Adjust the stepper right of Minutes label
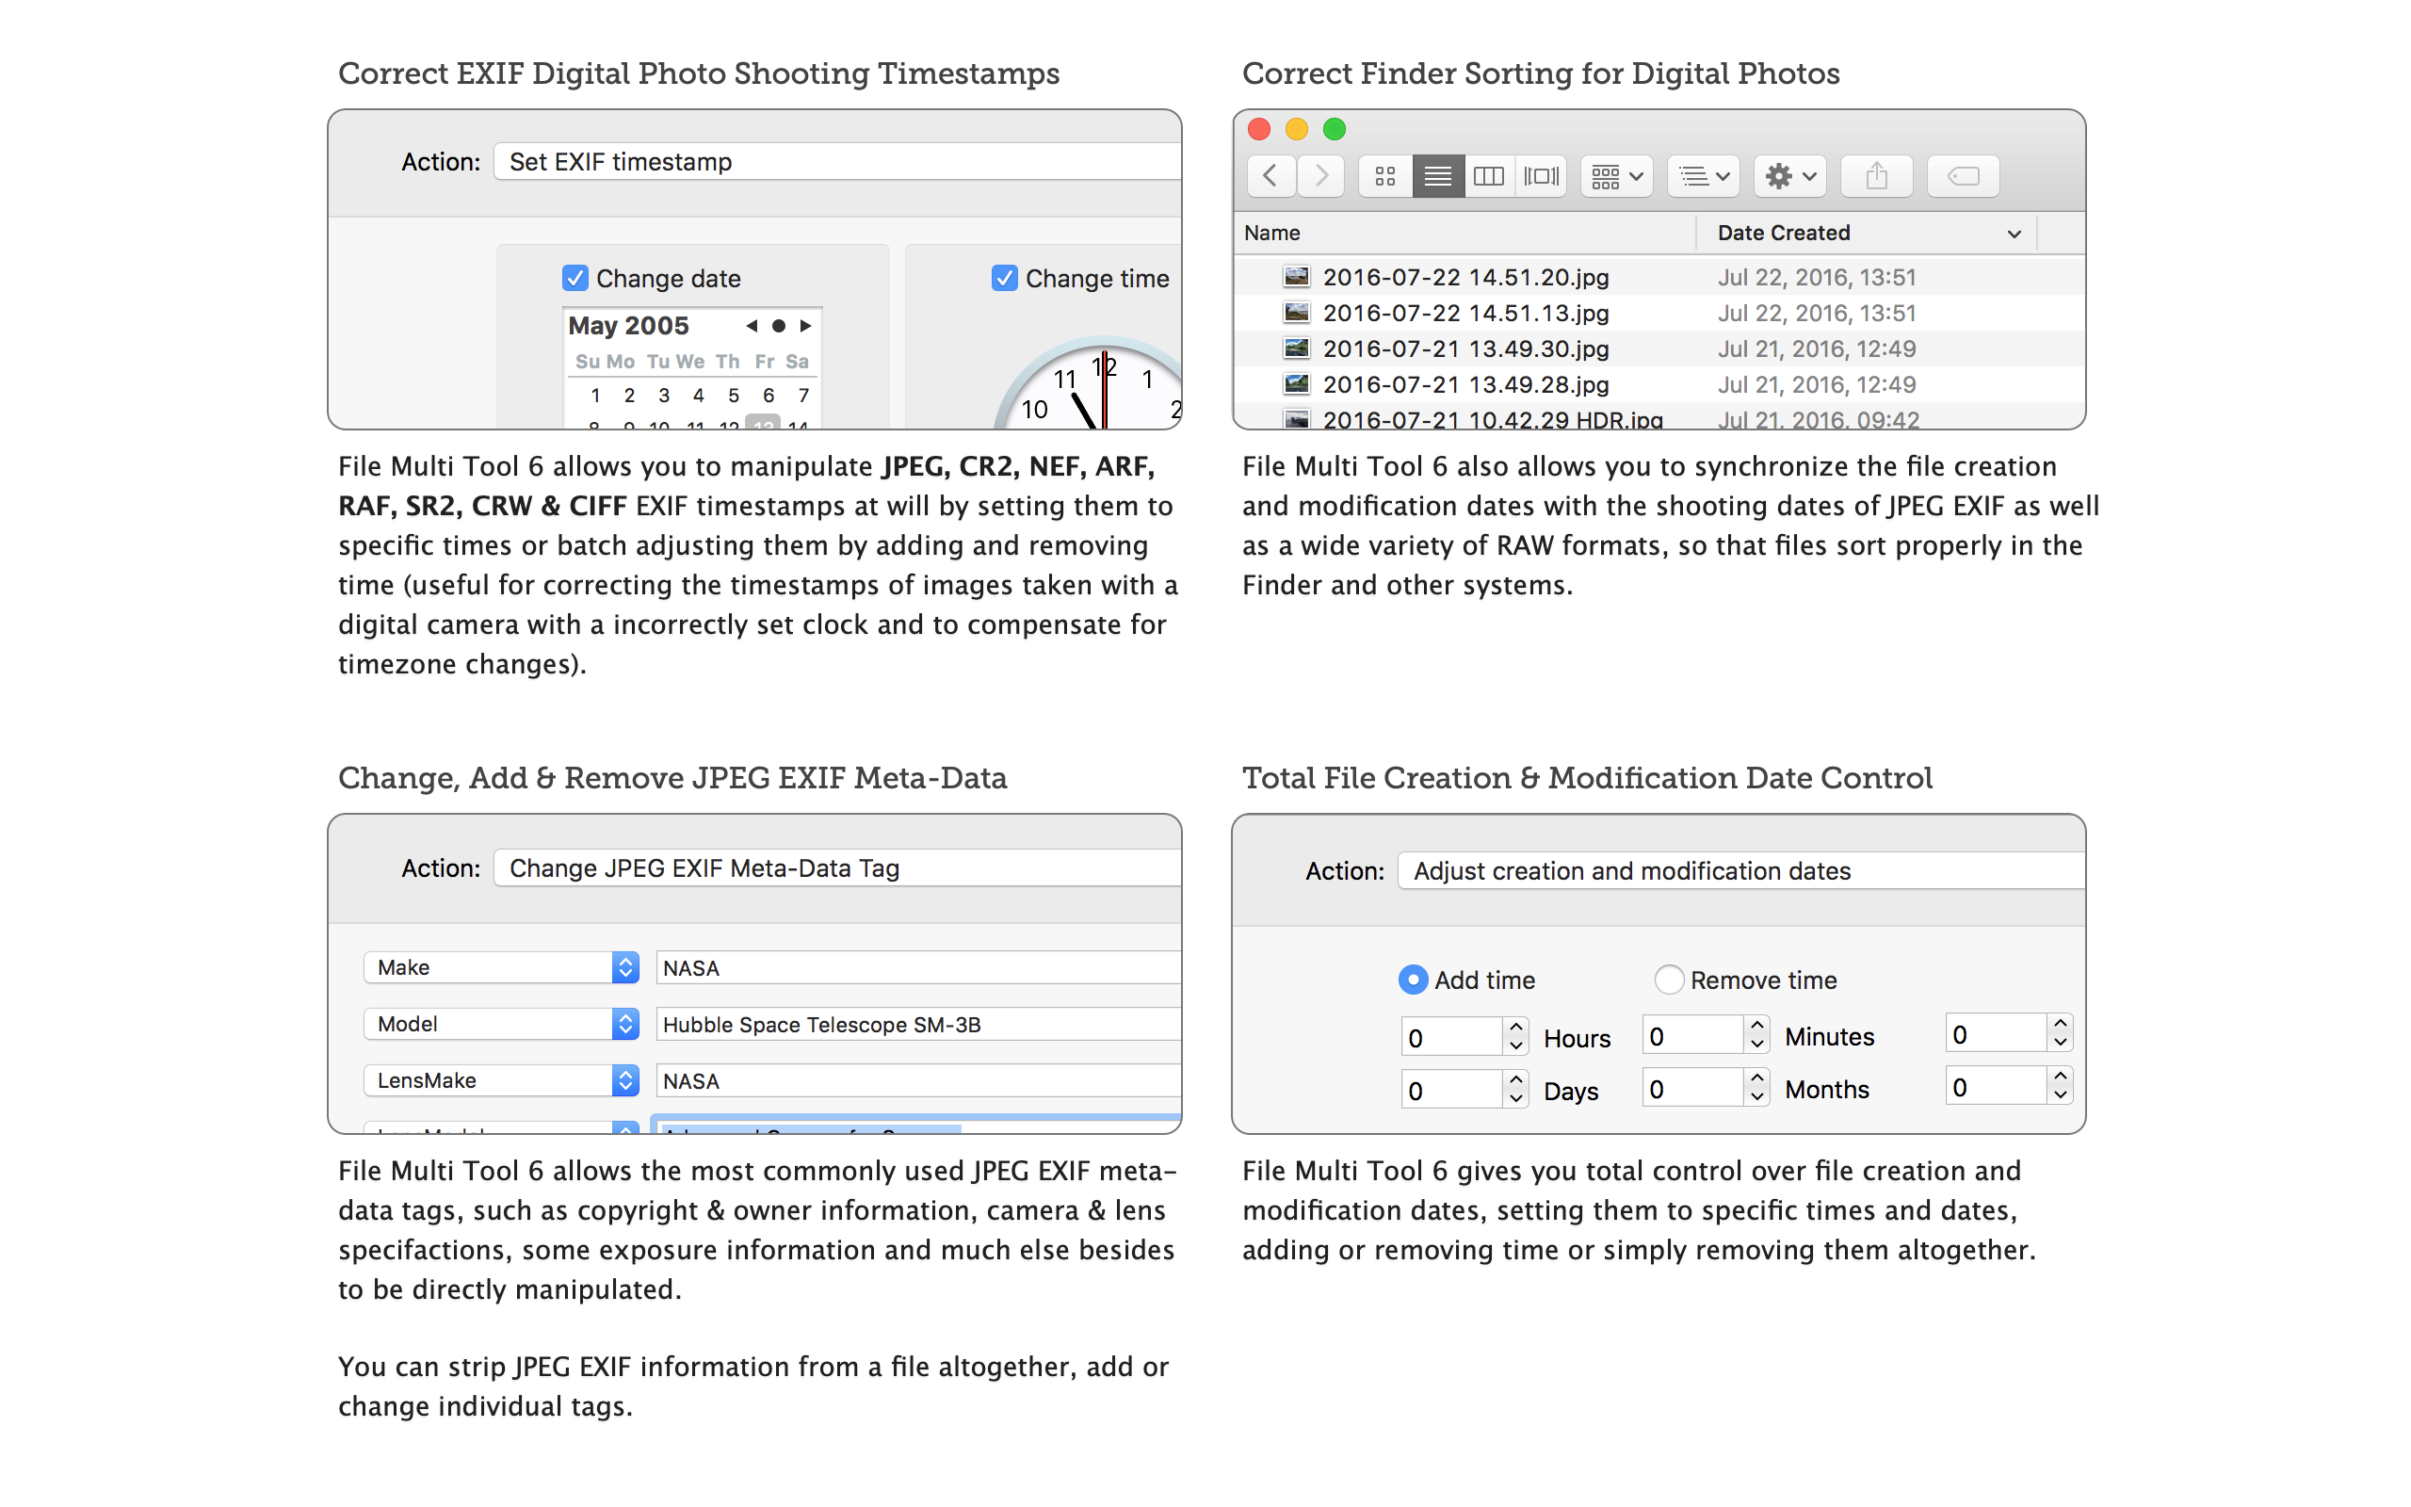2411x1507 pixels. (x=2061, y=1033)
